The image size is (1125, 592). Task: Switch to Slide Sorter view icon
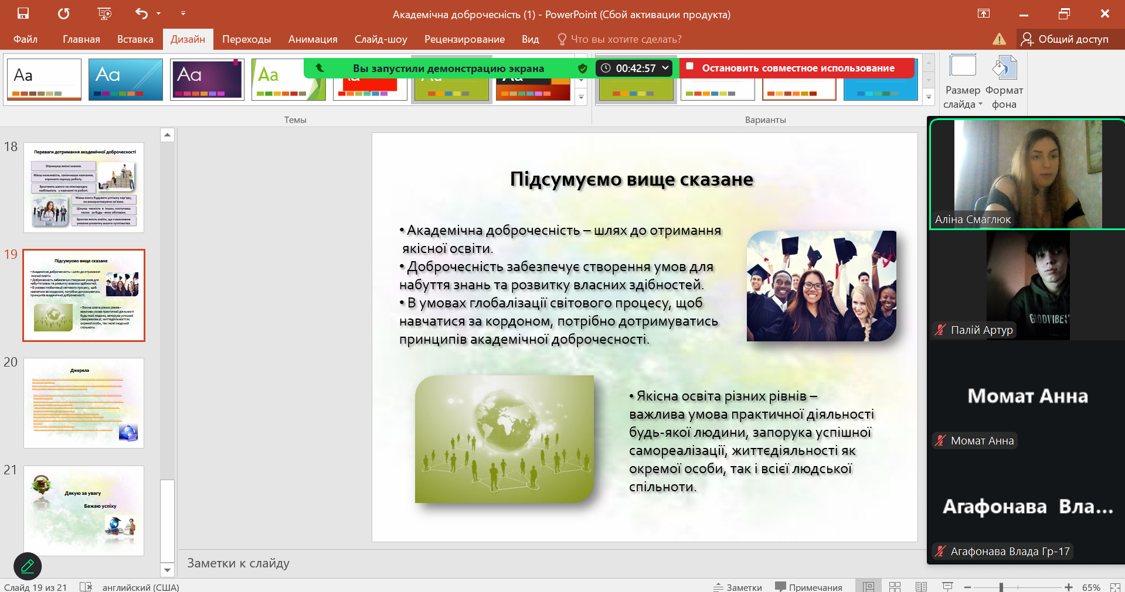pyautogui.click(x=895, y=587)
